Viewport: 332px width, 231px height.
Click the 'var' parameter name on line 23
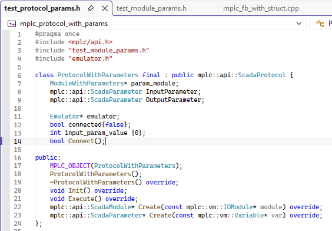point(277,215)
